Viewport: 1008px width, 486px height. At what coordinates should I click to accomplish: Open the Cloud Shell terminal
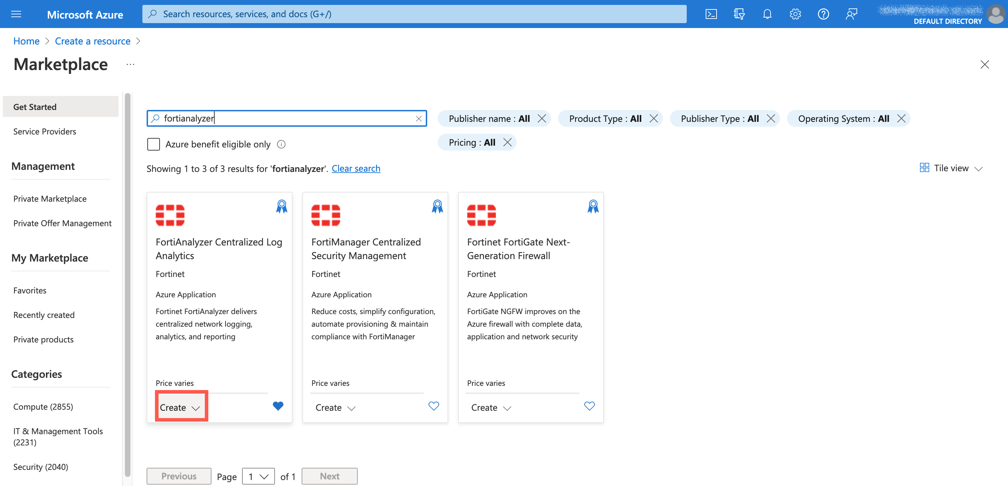click(711, 14)
